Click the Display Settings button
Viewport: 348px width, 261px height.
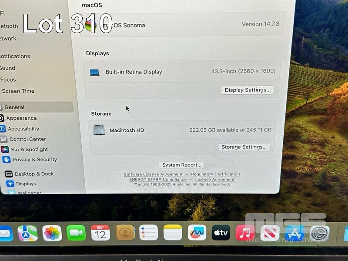click(248, 90)
